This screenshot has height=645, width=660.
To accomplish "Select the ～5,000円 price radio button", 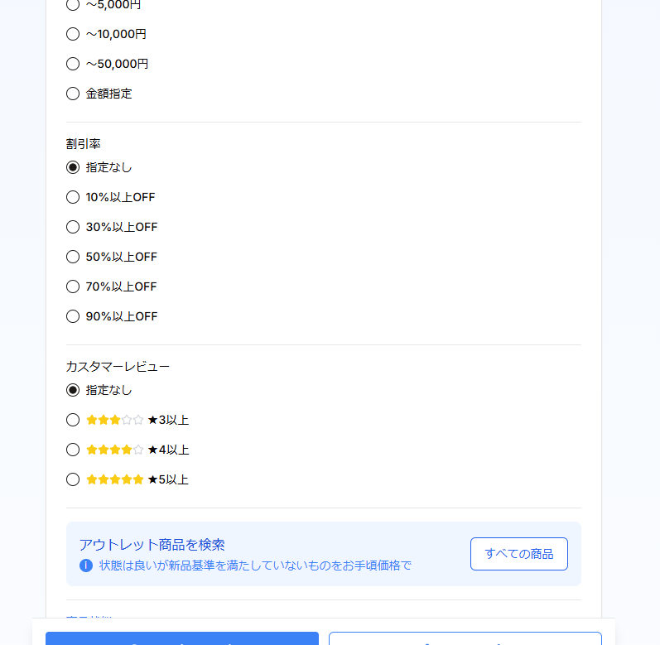I will (x=73, y=5).
